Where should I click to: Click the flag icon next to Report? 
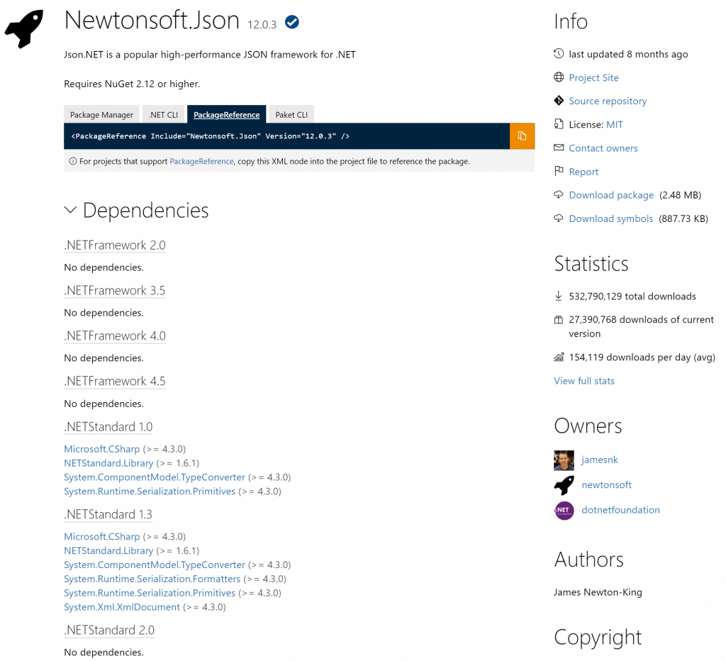click(x=559, y=171)
